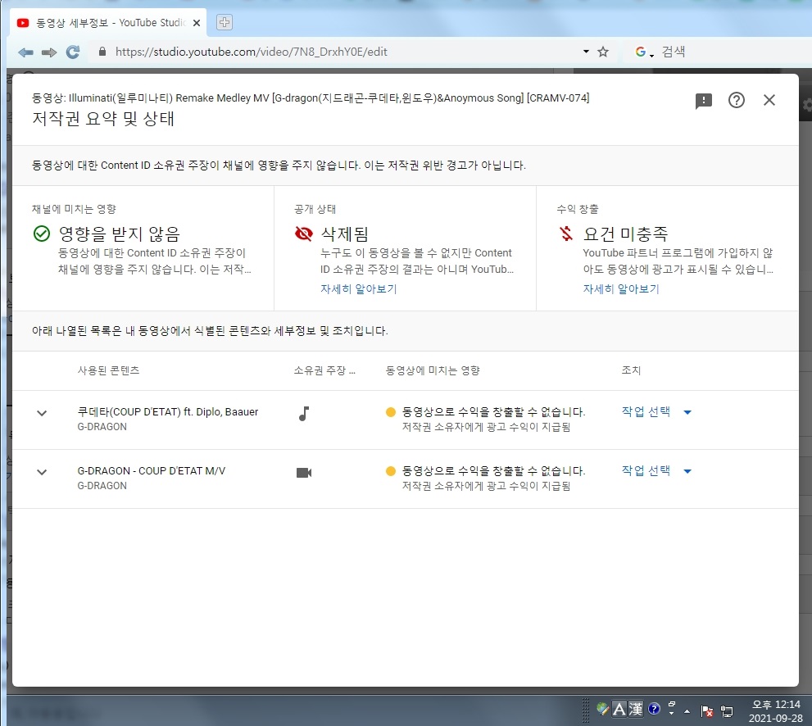The image size is (812, 726).
Task: Click the browser back arrow
Action: coord(25,52)
